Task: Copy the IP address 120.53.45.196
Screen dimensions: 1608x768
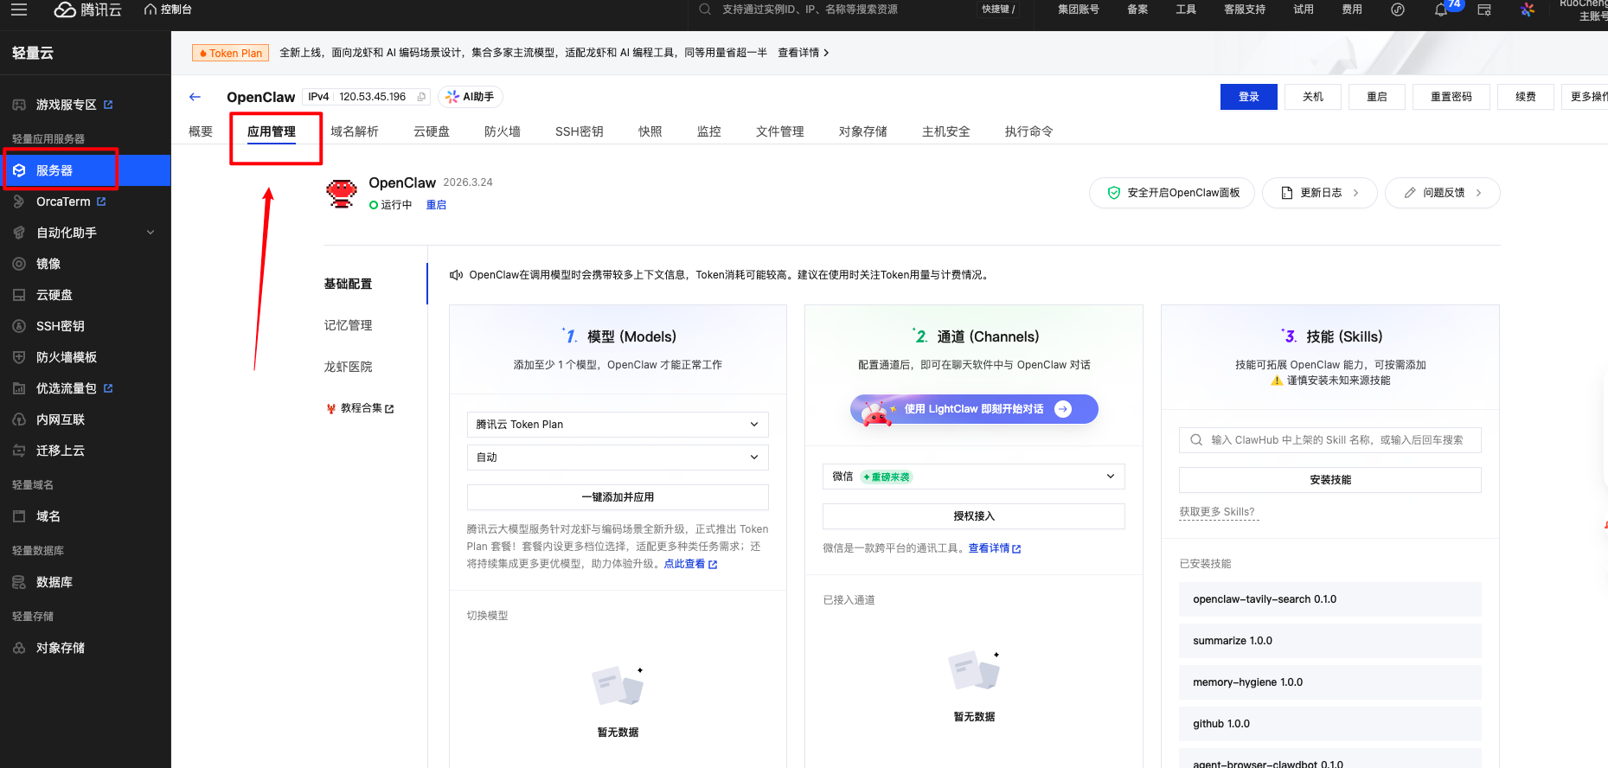Action: [x=422, y=97]
